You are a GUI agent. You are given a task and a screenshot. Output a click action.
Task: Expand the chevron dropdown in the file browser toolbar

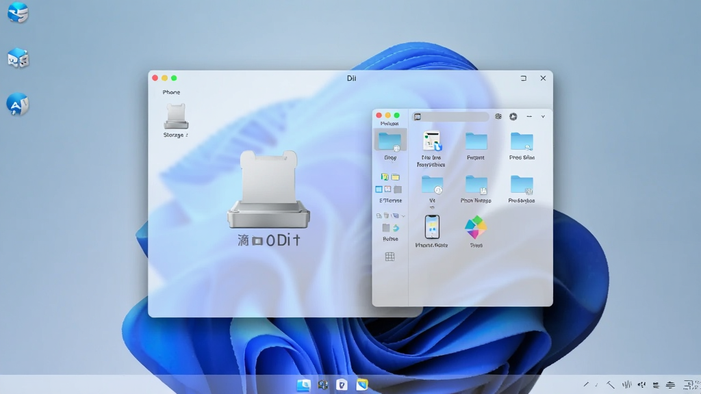543,116
